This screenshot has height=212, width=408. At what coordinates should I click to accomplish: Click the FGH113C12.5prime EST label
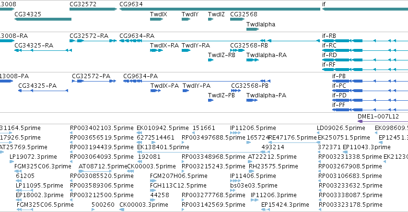point(178,186)
